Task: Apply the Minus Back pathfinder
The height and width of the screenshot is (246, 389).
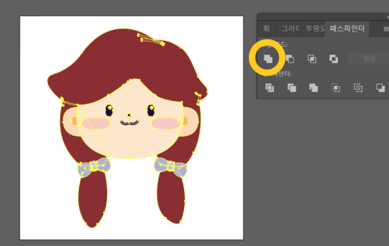Action: tap(380, 88)
